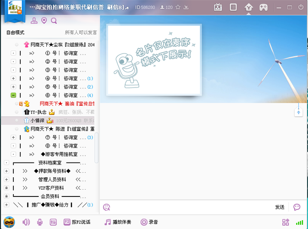Viewport: 308px width, 229px height.
Task: Click the chat bubble smiley icon
Action: (297, 207)
